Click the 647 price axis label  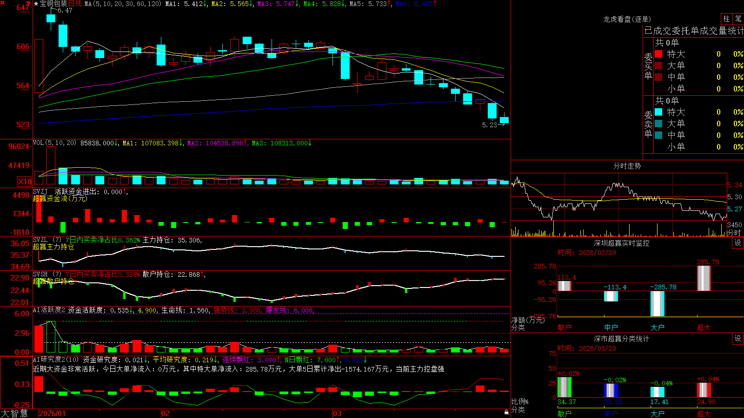(x=23, y=8)
